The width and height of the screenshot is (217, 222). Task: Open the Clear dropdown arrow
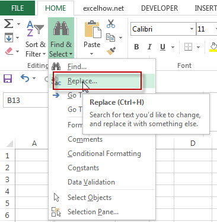pos(17,52)
